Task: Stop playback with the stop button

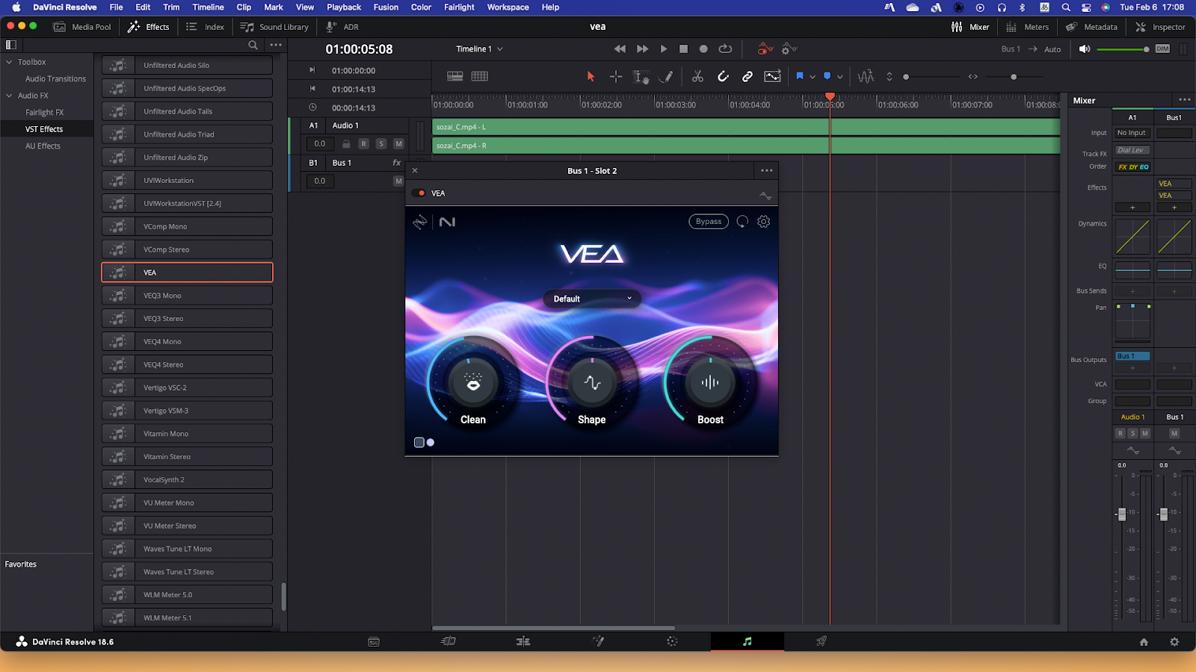Action: (x=683, y=49)
